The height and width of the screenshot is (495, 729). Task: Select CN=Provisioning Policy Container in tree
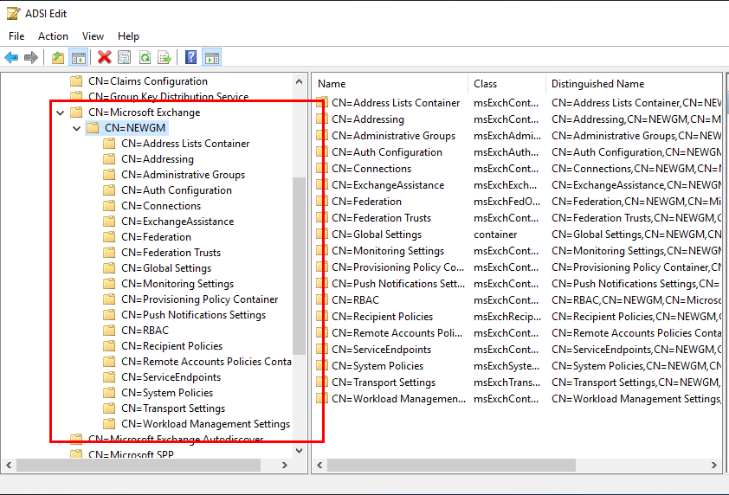[x=200, y=299]
